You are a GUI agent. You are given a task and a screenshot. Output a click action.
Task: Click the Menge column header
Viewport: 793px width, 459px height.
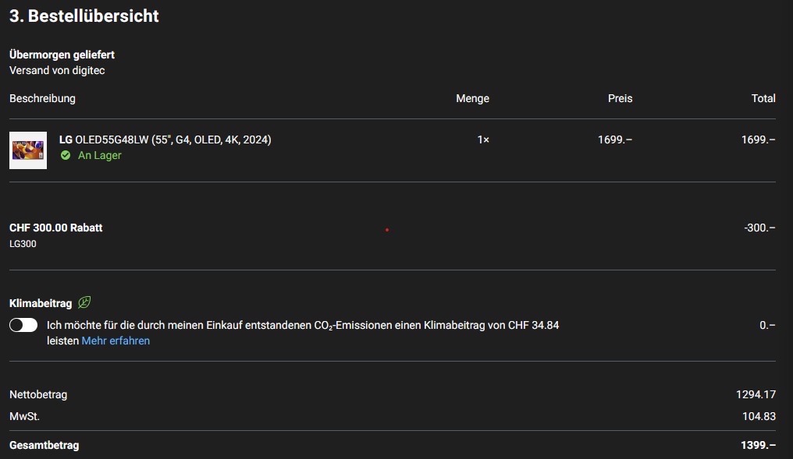pyautogui.click(x=472, y=98)
